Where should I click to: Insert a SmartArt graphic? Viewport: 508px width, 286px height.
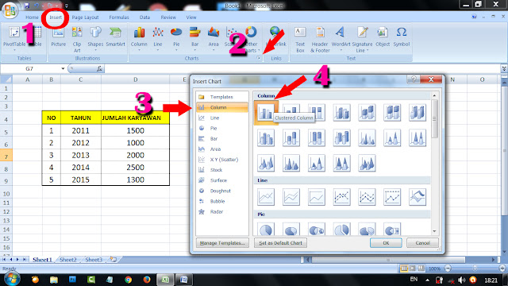pos(115,37)
